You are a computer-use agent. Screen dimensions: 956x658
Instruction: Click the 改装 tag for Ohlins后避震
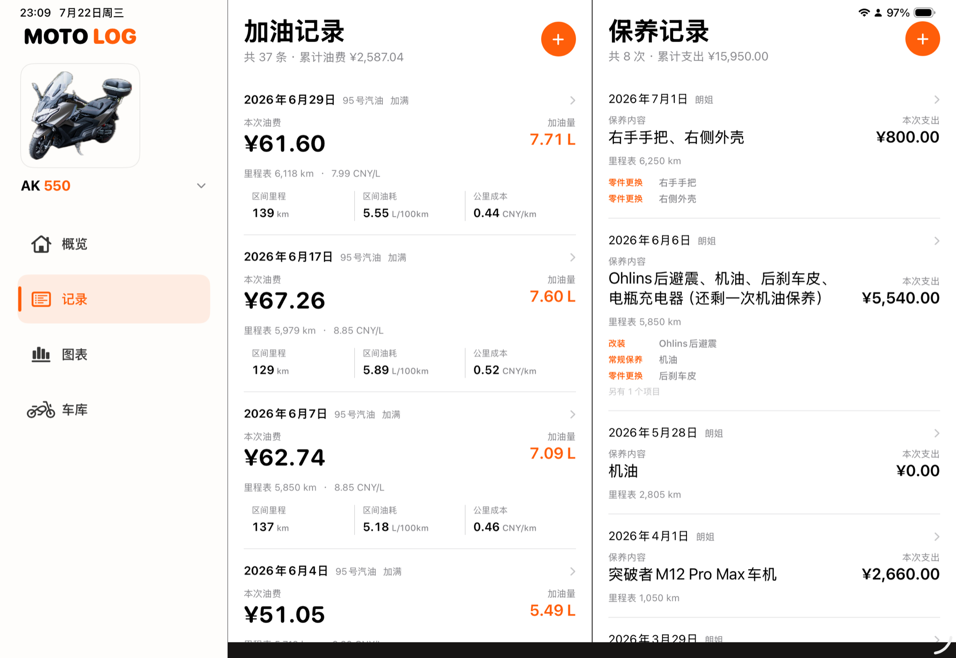tap(617, 343)
